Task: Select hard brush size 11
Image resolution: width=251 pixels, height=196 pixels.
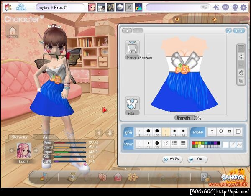Action: coord(149,132)
